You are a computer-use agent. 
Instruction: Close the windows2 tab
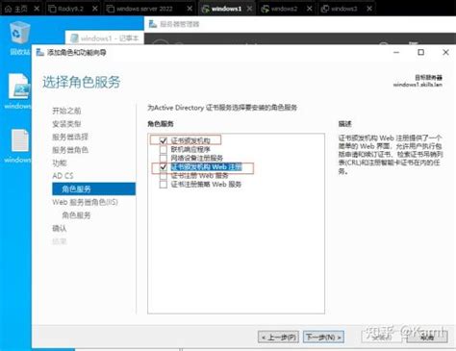(x=309, y=9)
